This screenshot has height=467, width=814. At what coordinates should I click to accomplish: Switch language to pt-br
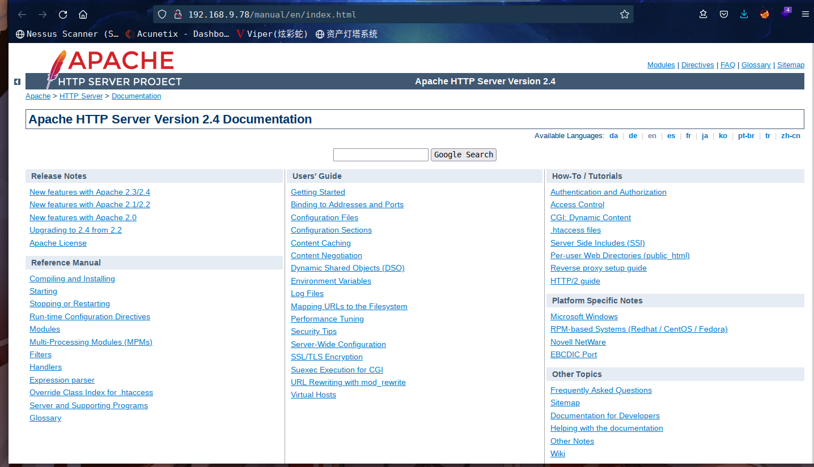pyautogui.click(x=746, y=136)
